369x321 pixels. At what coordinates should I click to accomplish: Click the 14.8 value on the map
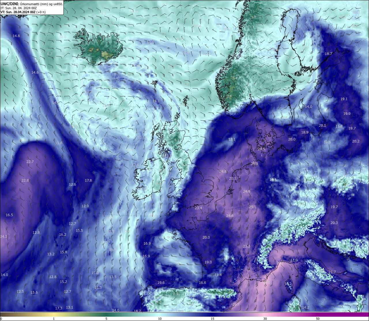(x=16, y=36)
